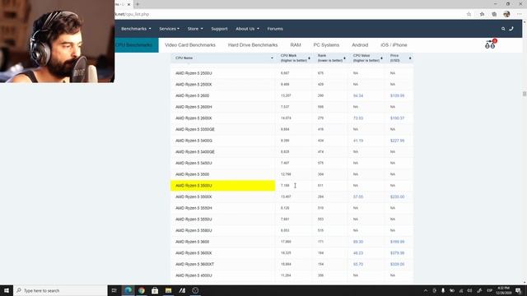Open the AMD Ryzen 5 2600 entry

pyautogui.click(x=192, y=95)
